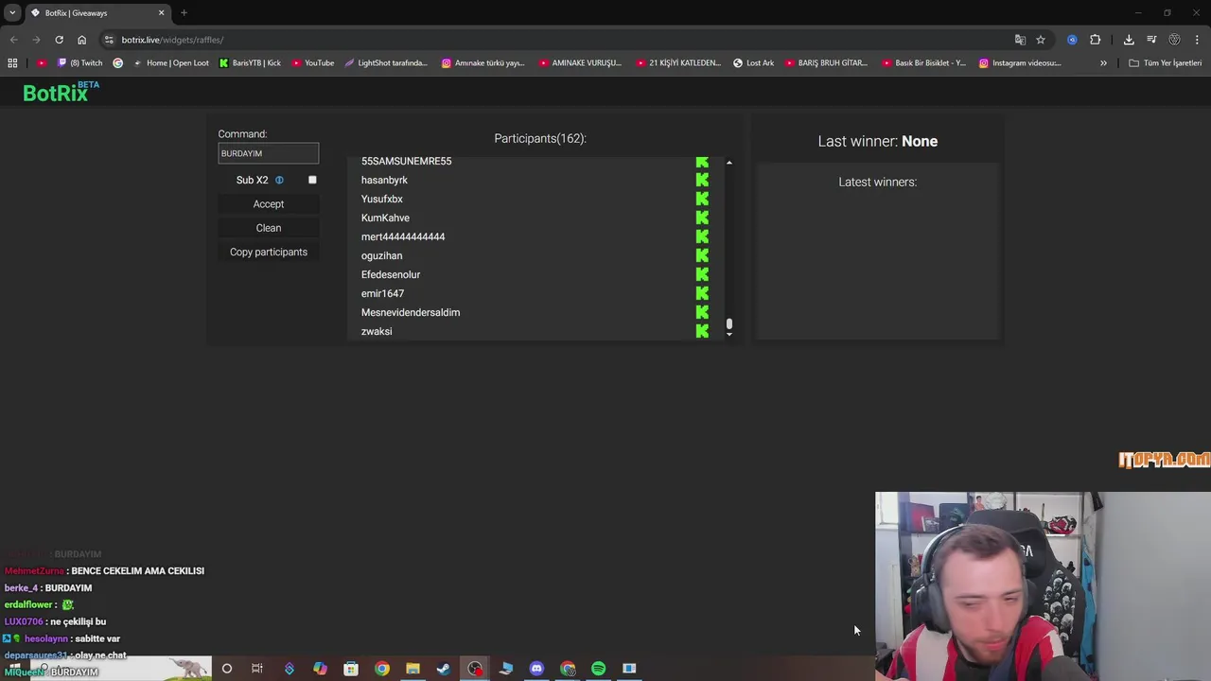Close the BotRix | Giveaways tab

[161, 13]
